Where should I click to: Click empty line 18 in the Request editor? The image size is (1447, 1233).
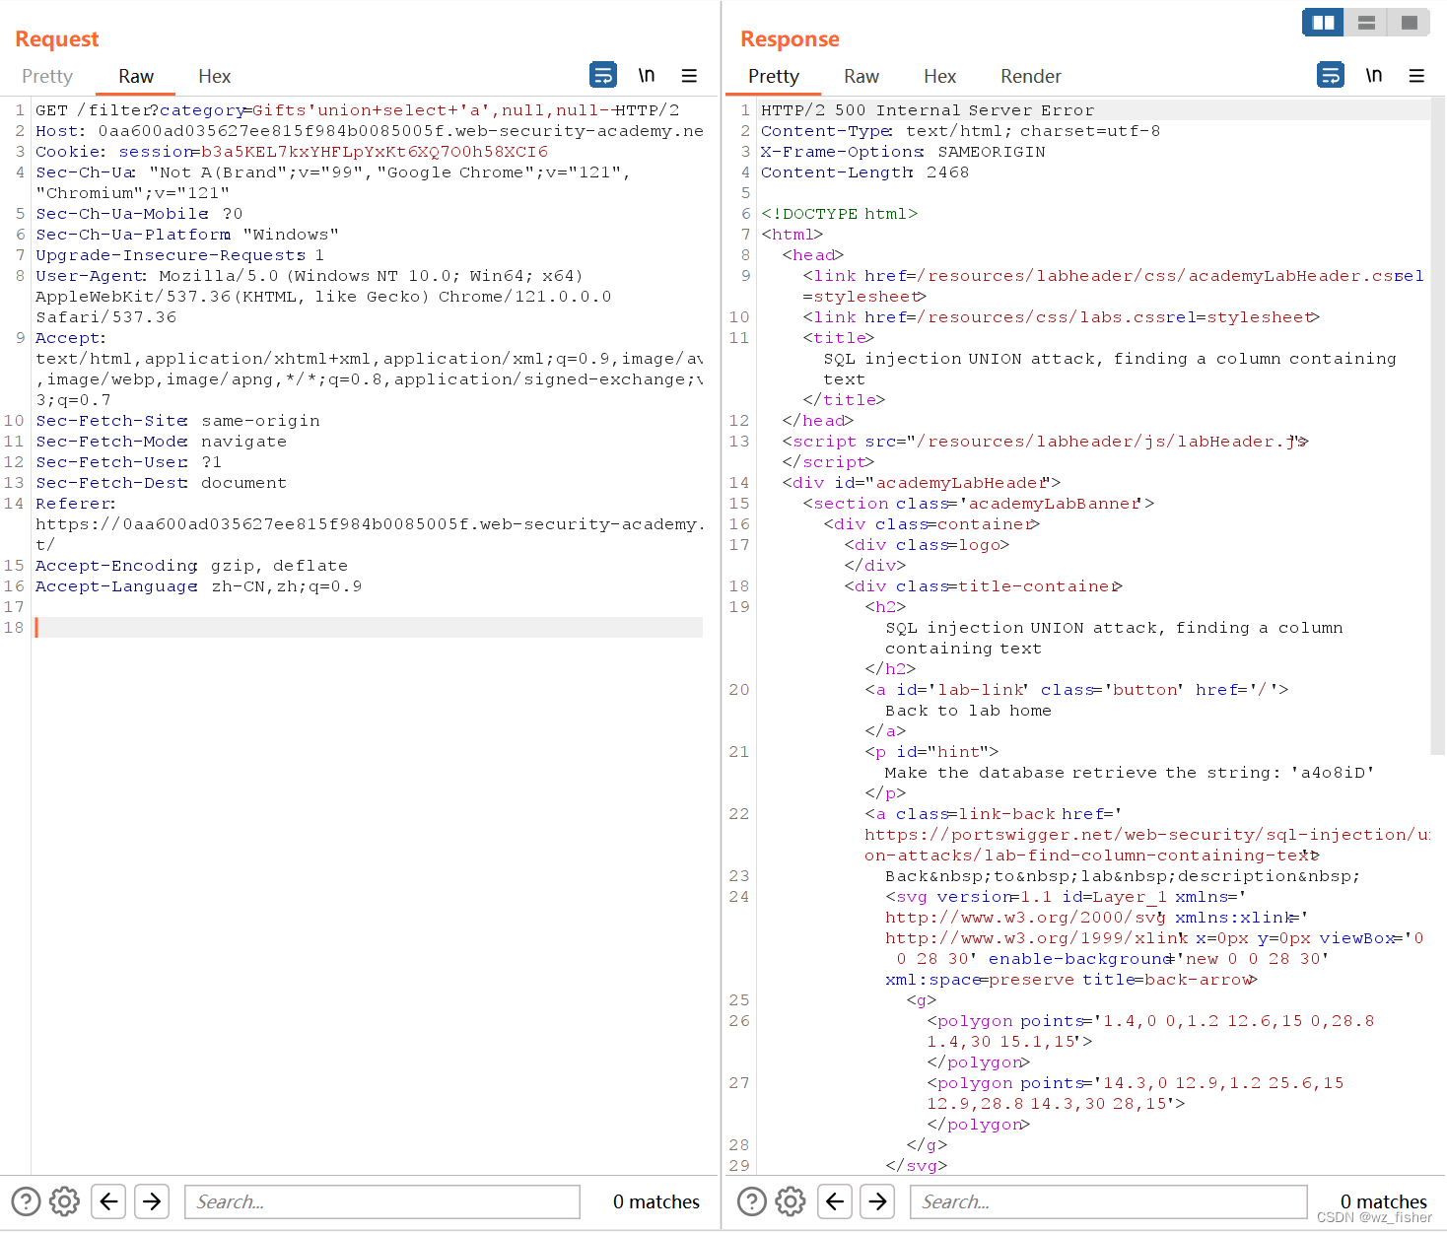tap(369, 628)
